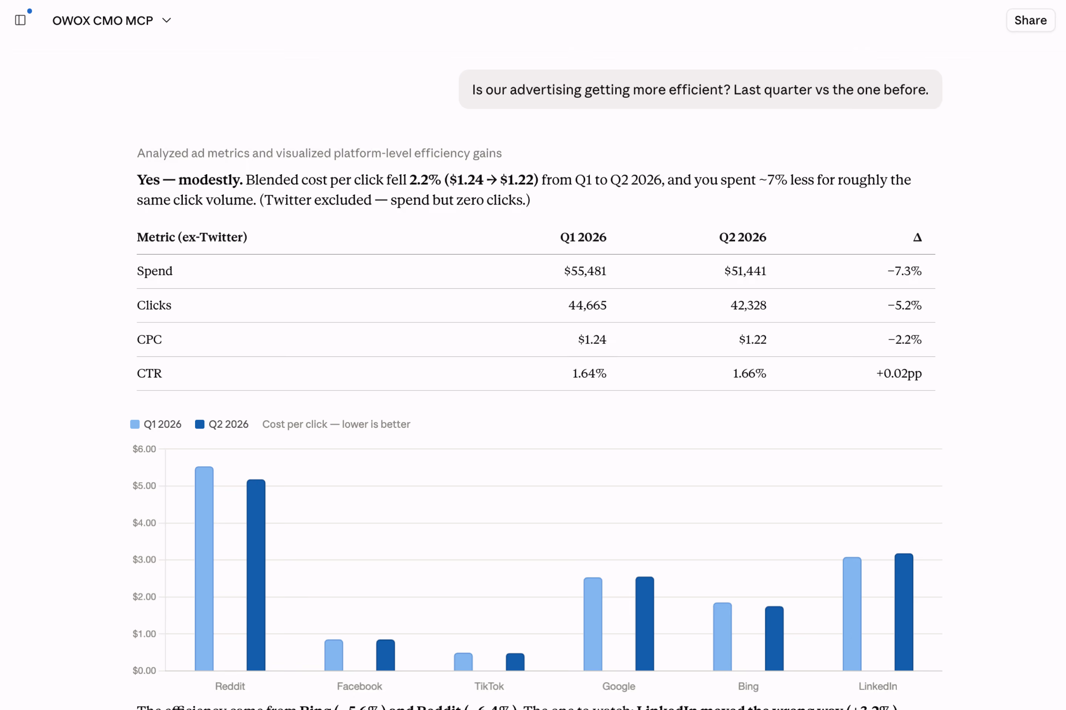Click the TikTok Q1 2026 bar

[463, 662]
